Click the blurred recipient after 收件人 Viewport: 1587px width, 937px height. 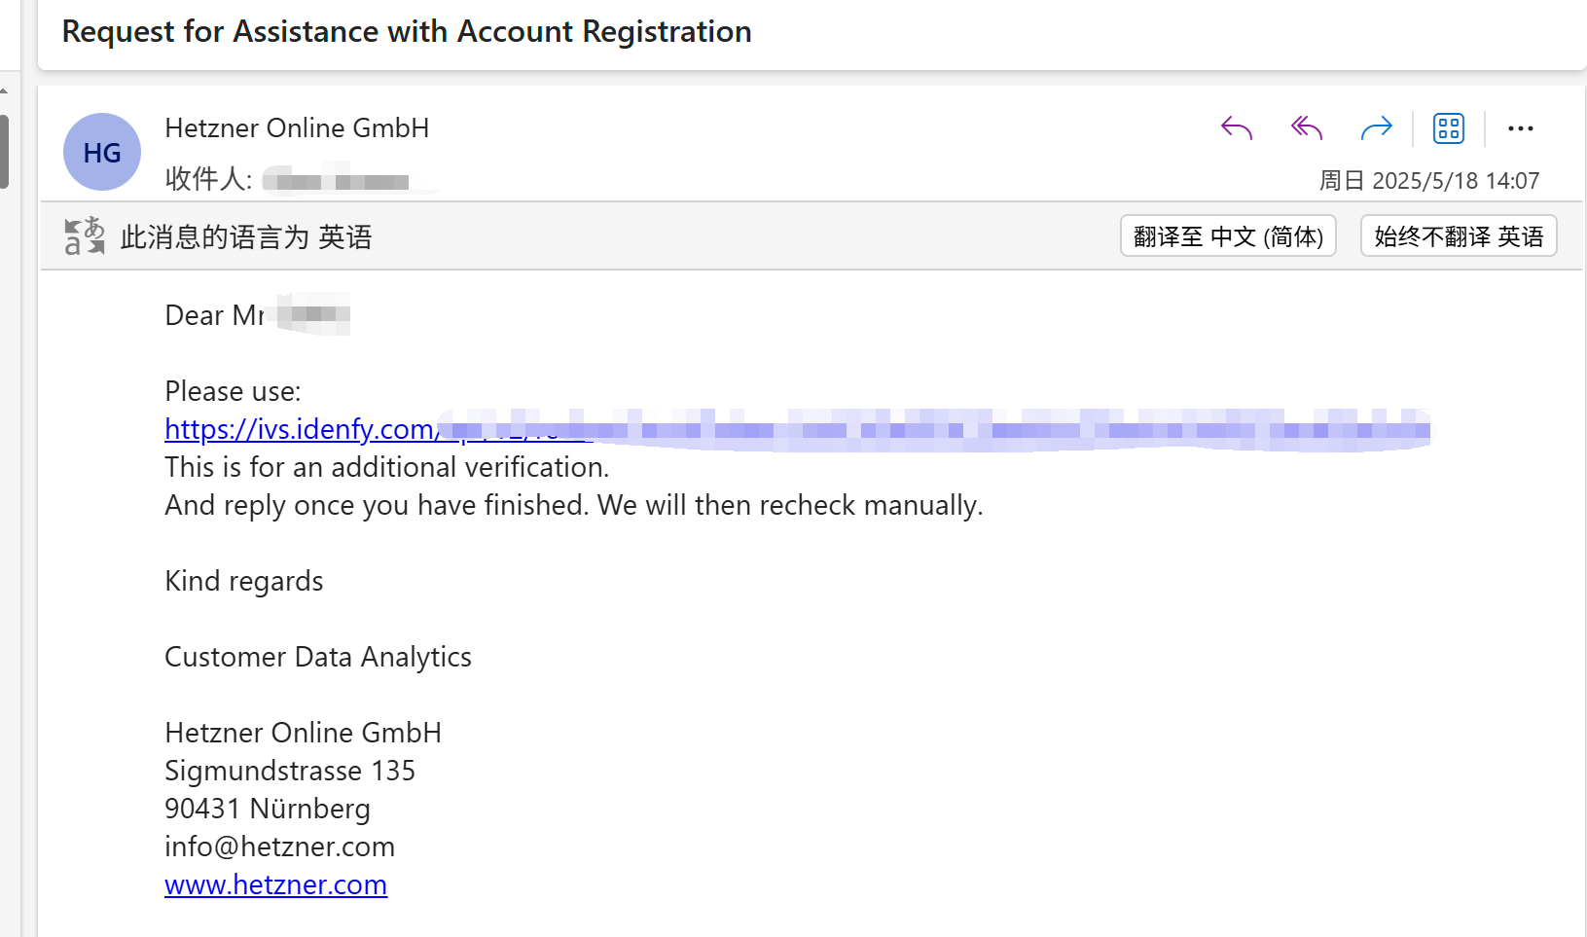point(338,181)
